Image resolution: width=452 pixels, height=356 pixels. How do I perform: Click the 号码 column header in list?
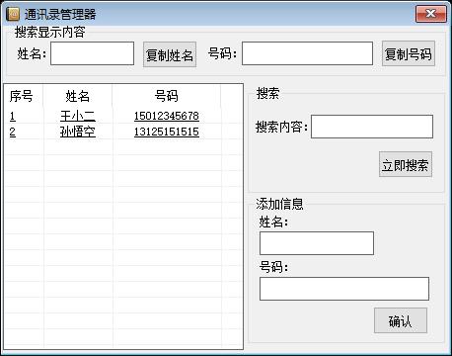pyautogui.click(x=167, y=96)
